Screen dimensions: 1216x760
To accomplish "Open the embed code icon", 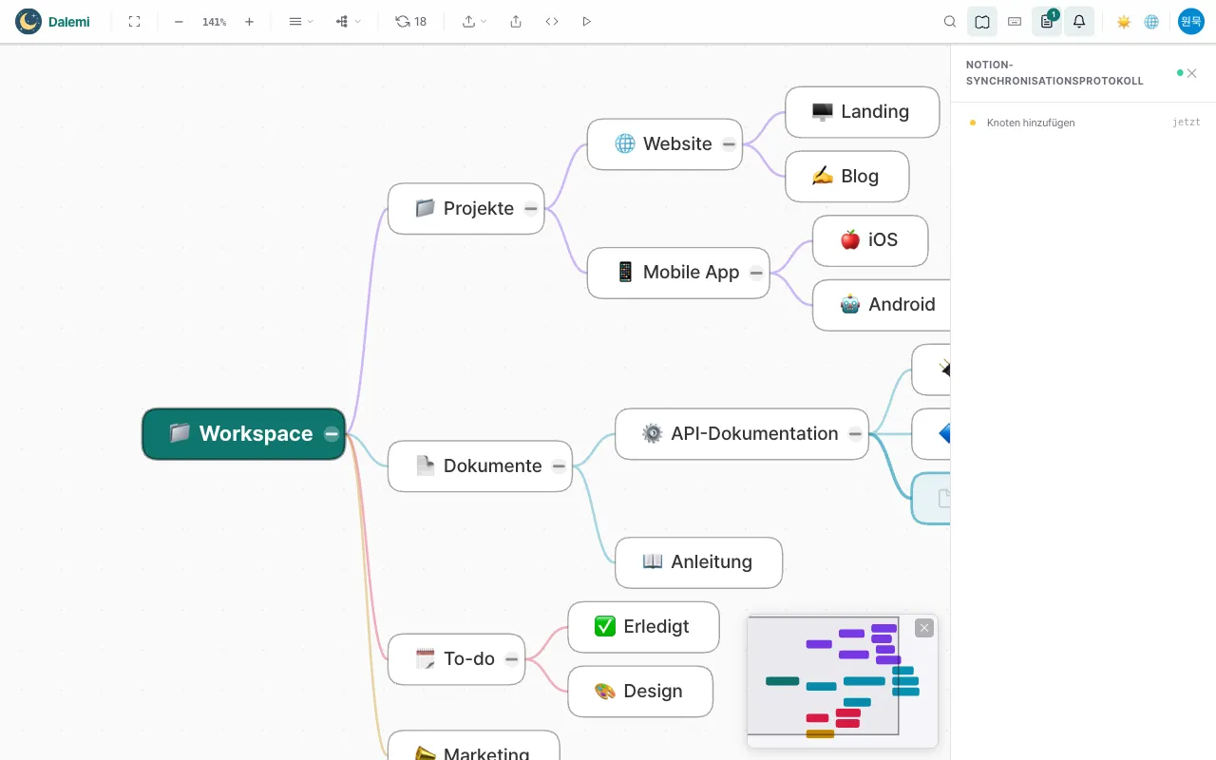I will point(552,21).
